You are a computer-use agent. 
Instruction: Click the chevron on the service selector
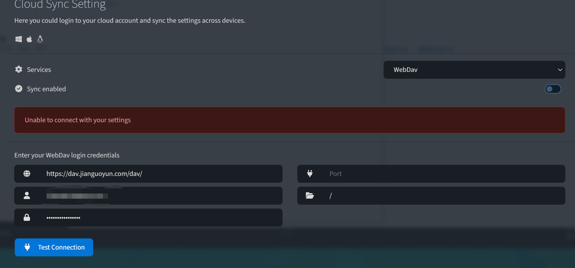pos(560,70)
